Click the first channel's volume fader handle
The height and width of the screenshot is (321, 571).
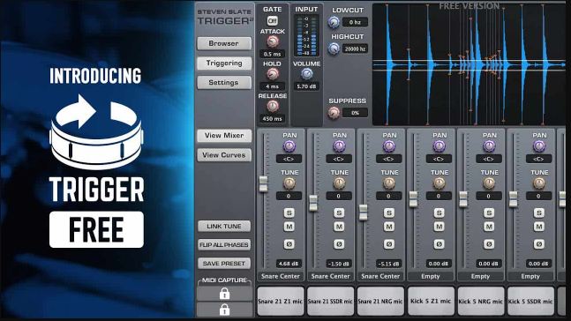coord(263,183)
